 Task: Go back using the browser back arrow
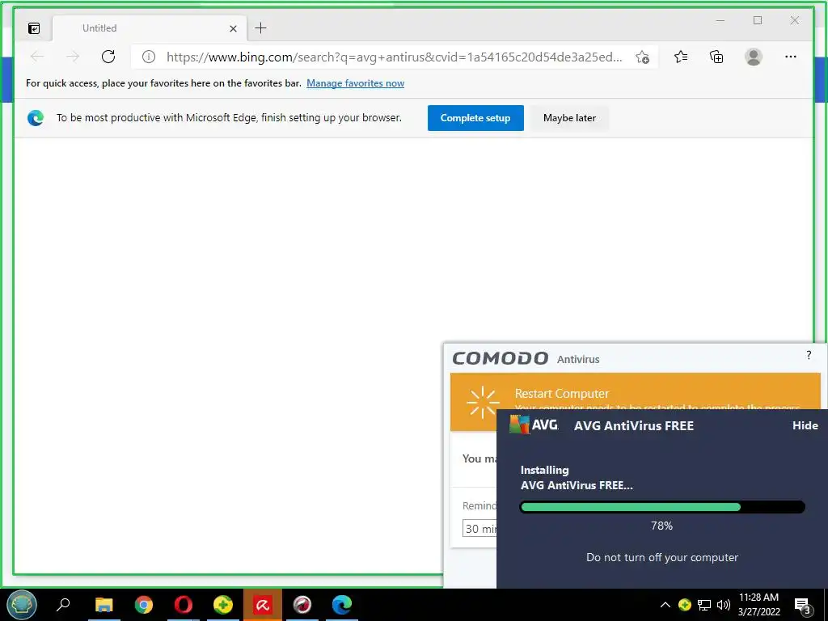[x=37, y=57]
